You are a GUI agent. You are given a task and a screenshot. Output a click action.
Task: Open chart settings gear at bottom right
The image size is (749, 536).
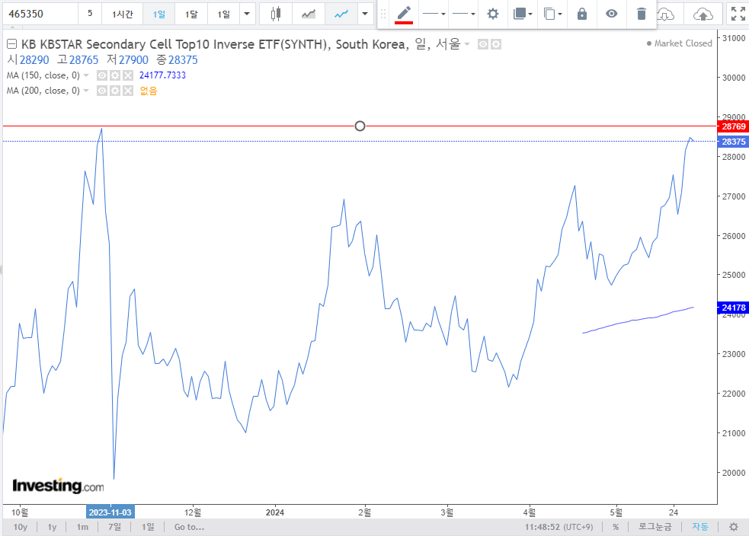tap(734, 527)
